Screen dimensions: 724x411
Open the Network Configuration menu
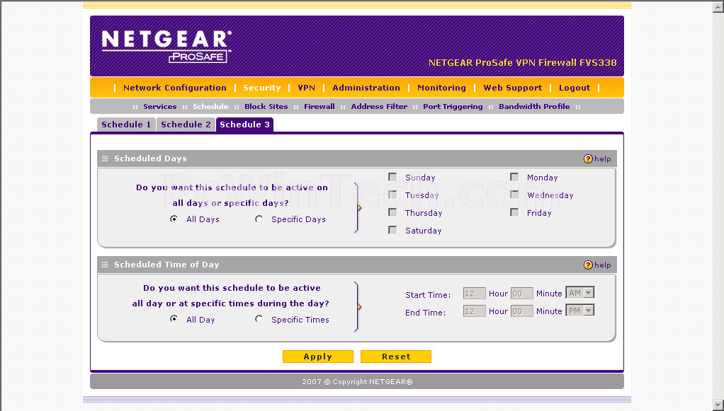(174, 88)
